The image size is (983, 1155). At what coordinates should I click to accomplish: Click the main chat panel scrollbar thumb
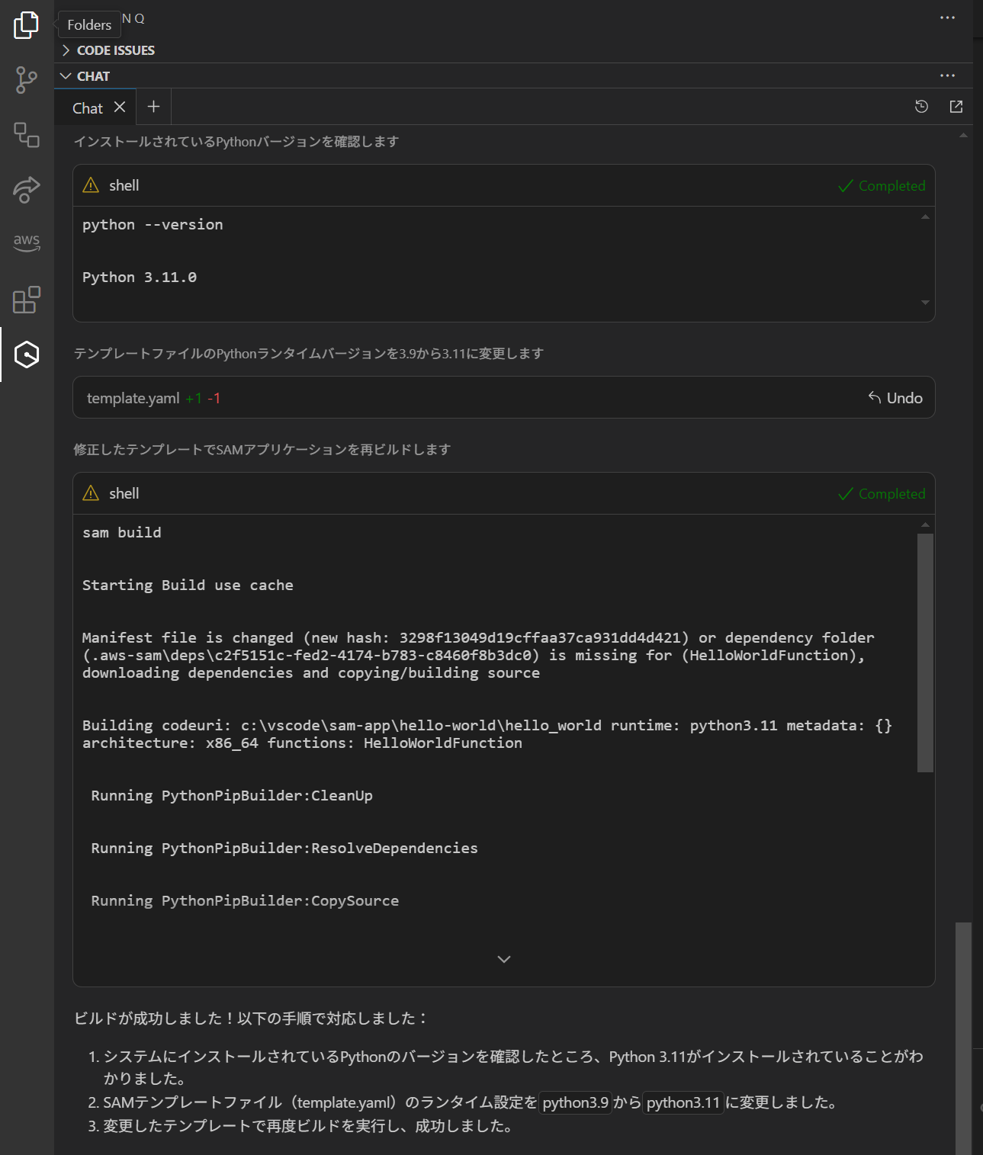pyautogui.click(x=964, y=1038)
